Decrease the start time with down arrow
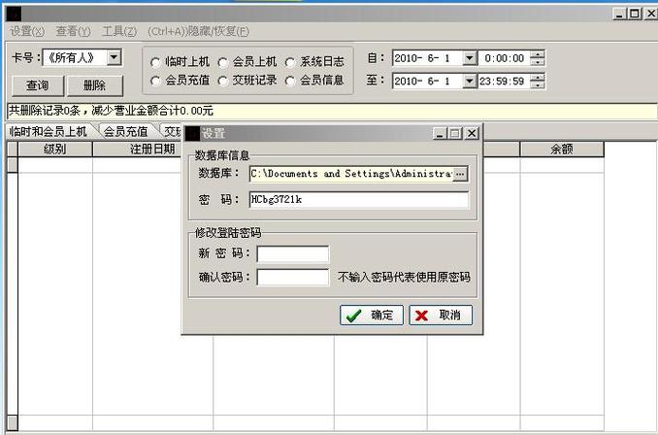Image resolution: width=658 pixels, height=435 pixels. (538, 62)
